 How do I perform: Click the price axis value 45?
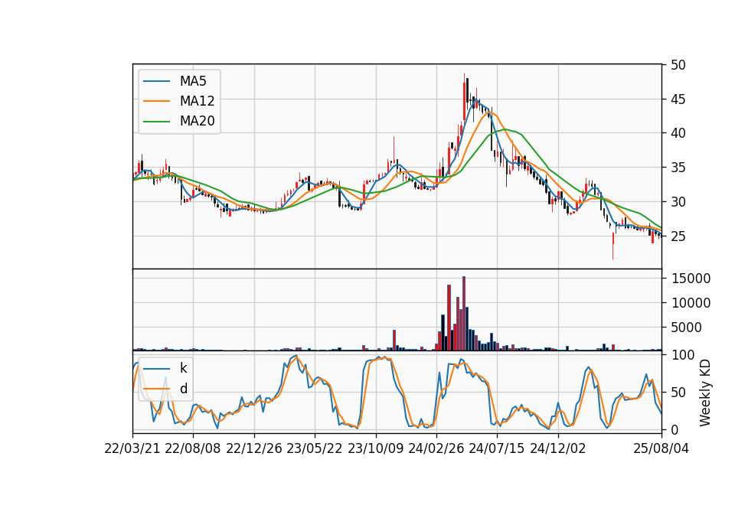pos(678,99)
